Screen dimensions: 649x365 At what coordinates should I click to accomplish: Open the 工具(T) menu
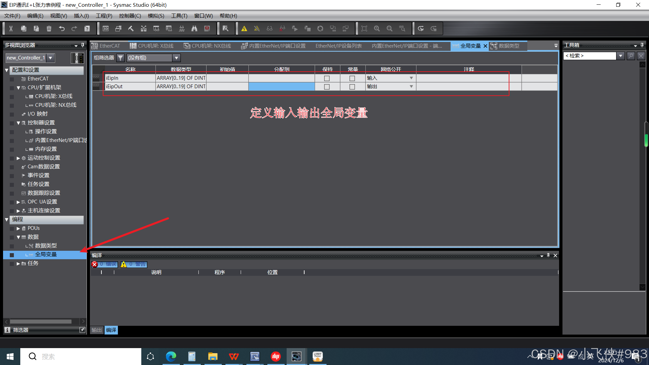(179, 16)
